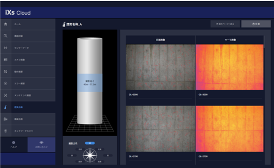Select the maintenance history tools icon
The image size is (274, 168).
[5, 95]
